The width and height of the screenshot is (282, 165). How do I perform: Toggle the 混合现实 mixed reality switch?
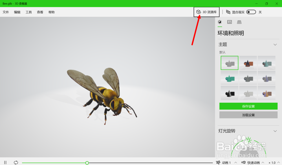click(x=251, y=12)
